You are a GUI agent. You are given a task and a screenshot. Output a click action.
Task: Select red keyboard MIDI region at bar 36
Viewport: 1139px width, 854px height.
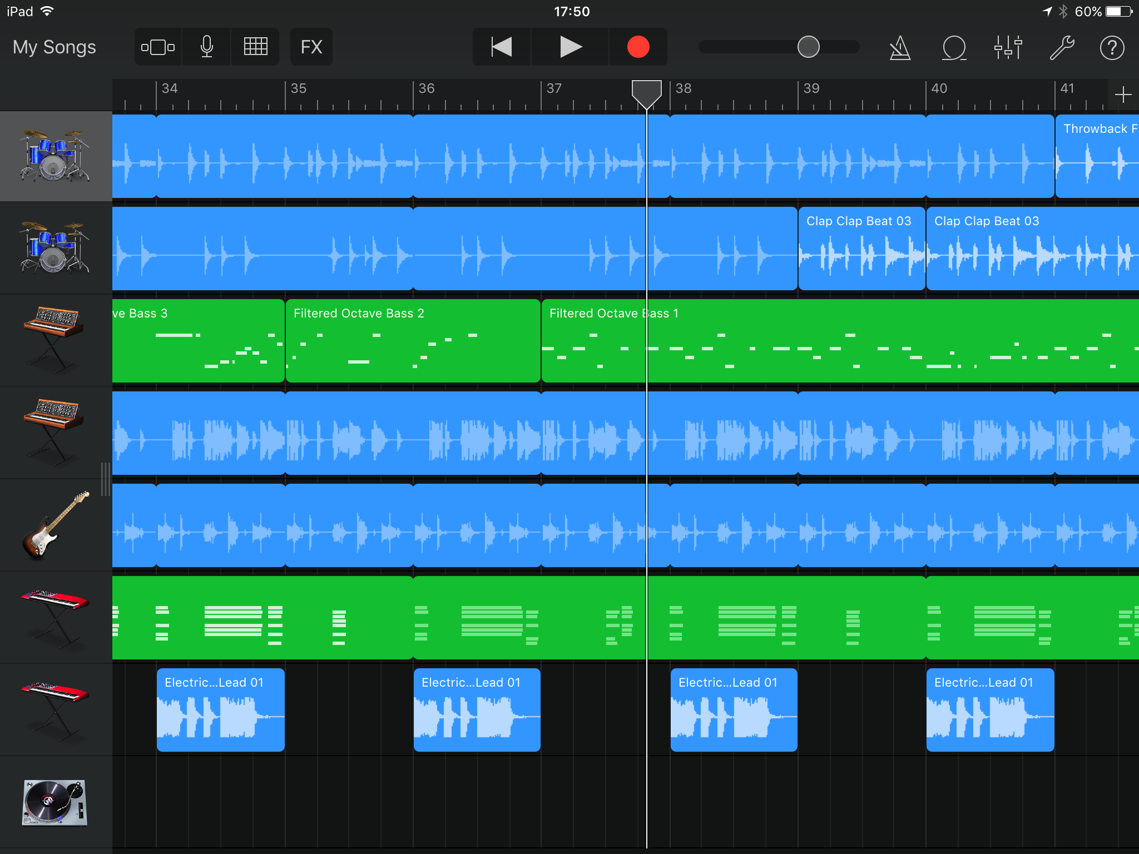coord(670,618)
